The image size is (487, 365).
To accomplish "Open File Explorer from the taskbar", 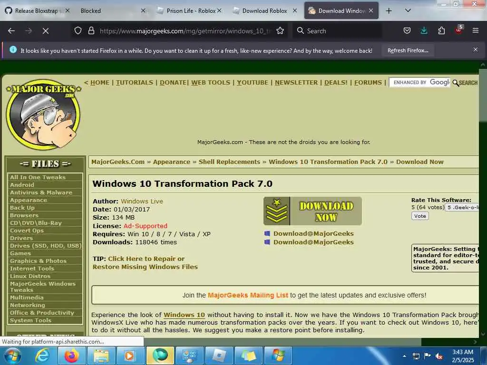I will [x=101, y=355].
